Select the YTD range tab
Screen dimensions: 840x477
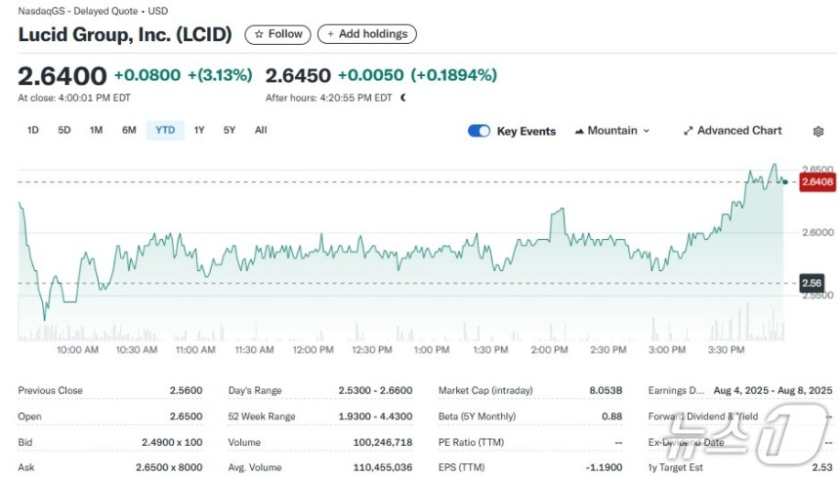point(165,130)
